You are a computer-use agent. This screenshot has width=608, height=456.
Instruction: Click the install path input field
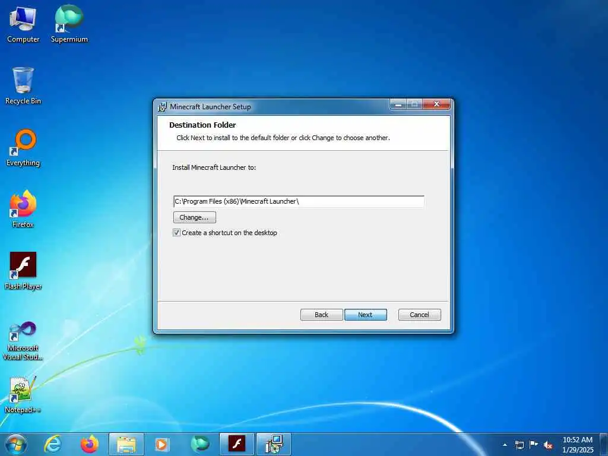pyautogui.click(x=299, y=201)
